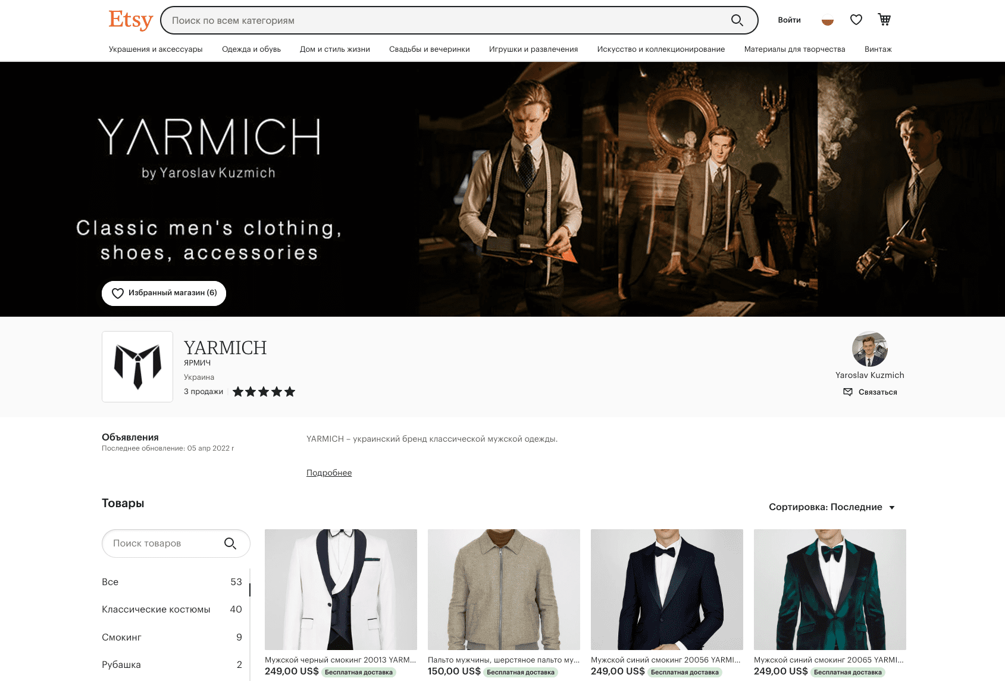This screenshot has width=1005, height=681.
Task: Click the '3 продажи' sales link
Action: click(203, 392)
